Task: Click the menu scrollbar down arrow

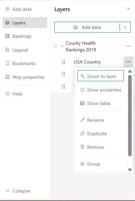Action: click(130, 170)
